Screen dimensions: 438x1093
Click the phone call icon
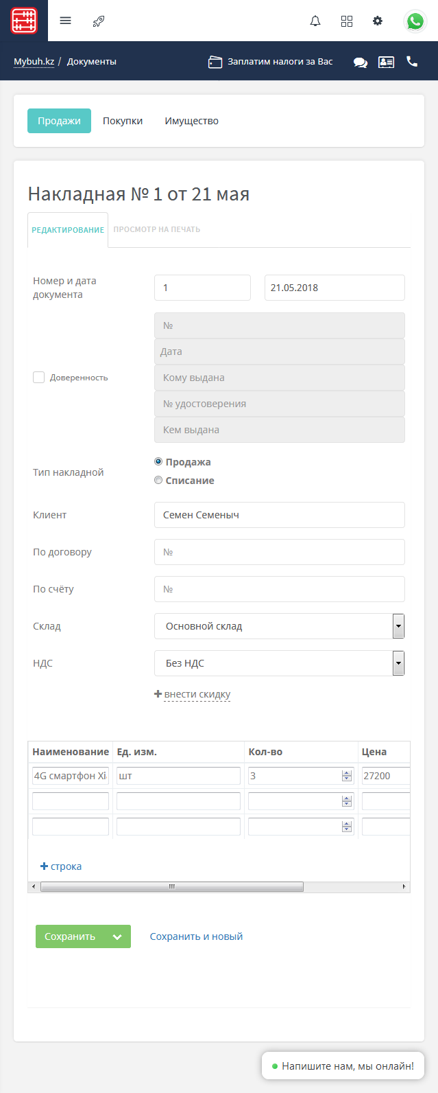click(412, 61)
